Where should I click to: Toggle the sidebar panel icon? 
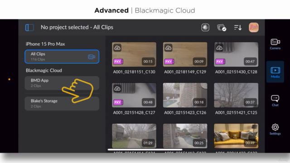click(29, 28)
